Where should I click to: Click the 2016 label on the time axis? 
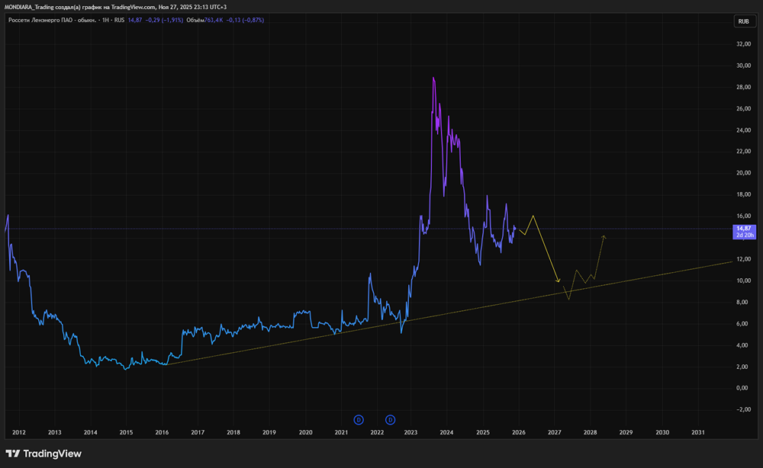coord(162,432)
